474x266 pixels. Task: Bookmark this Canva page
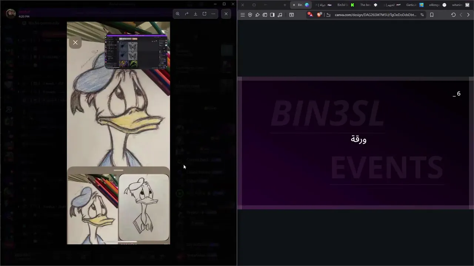coord(432,15)
